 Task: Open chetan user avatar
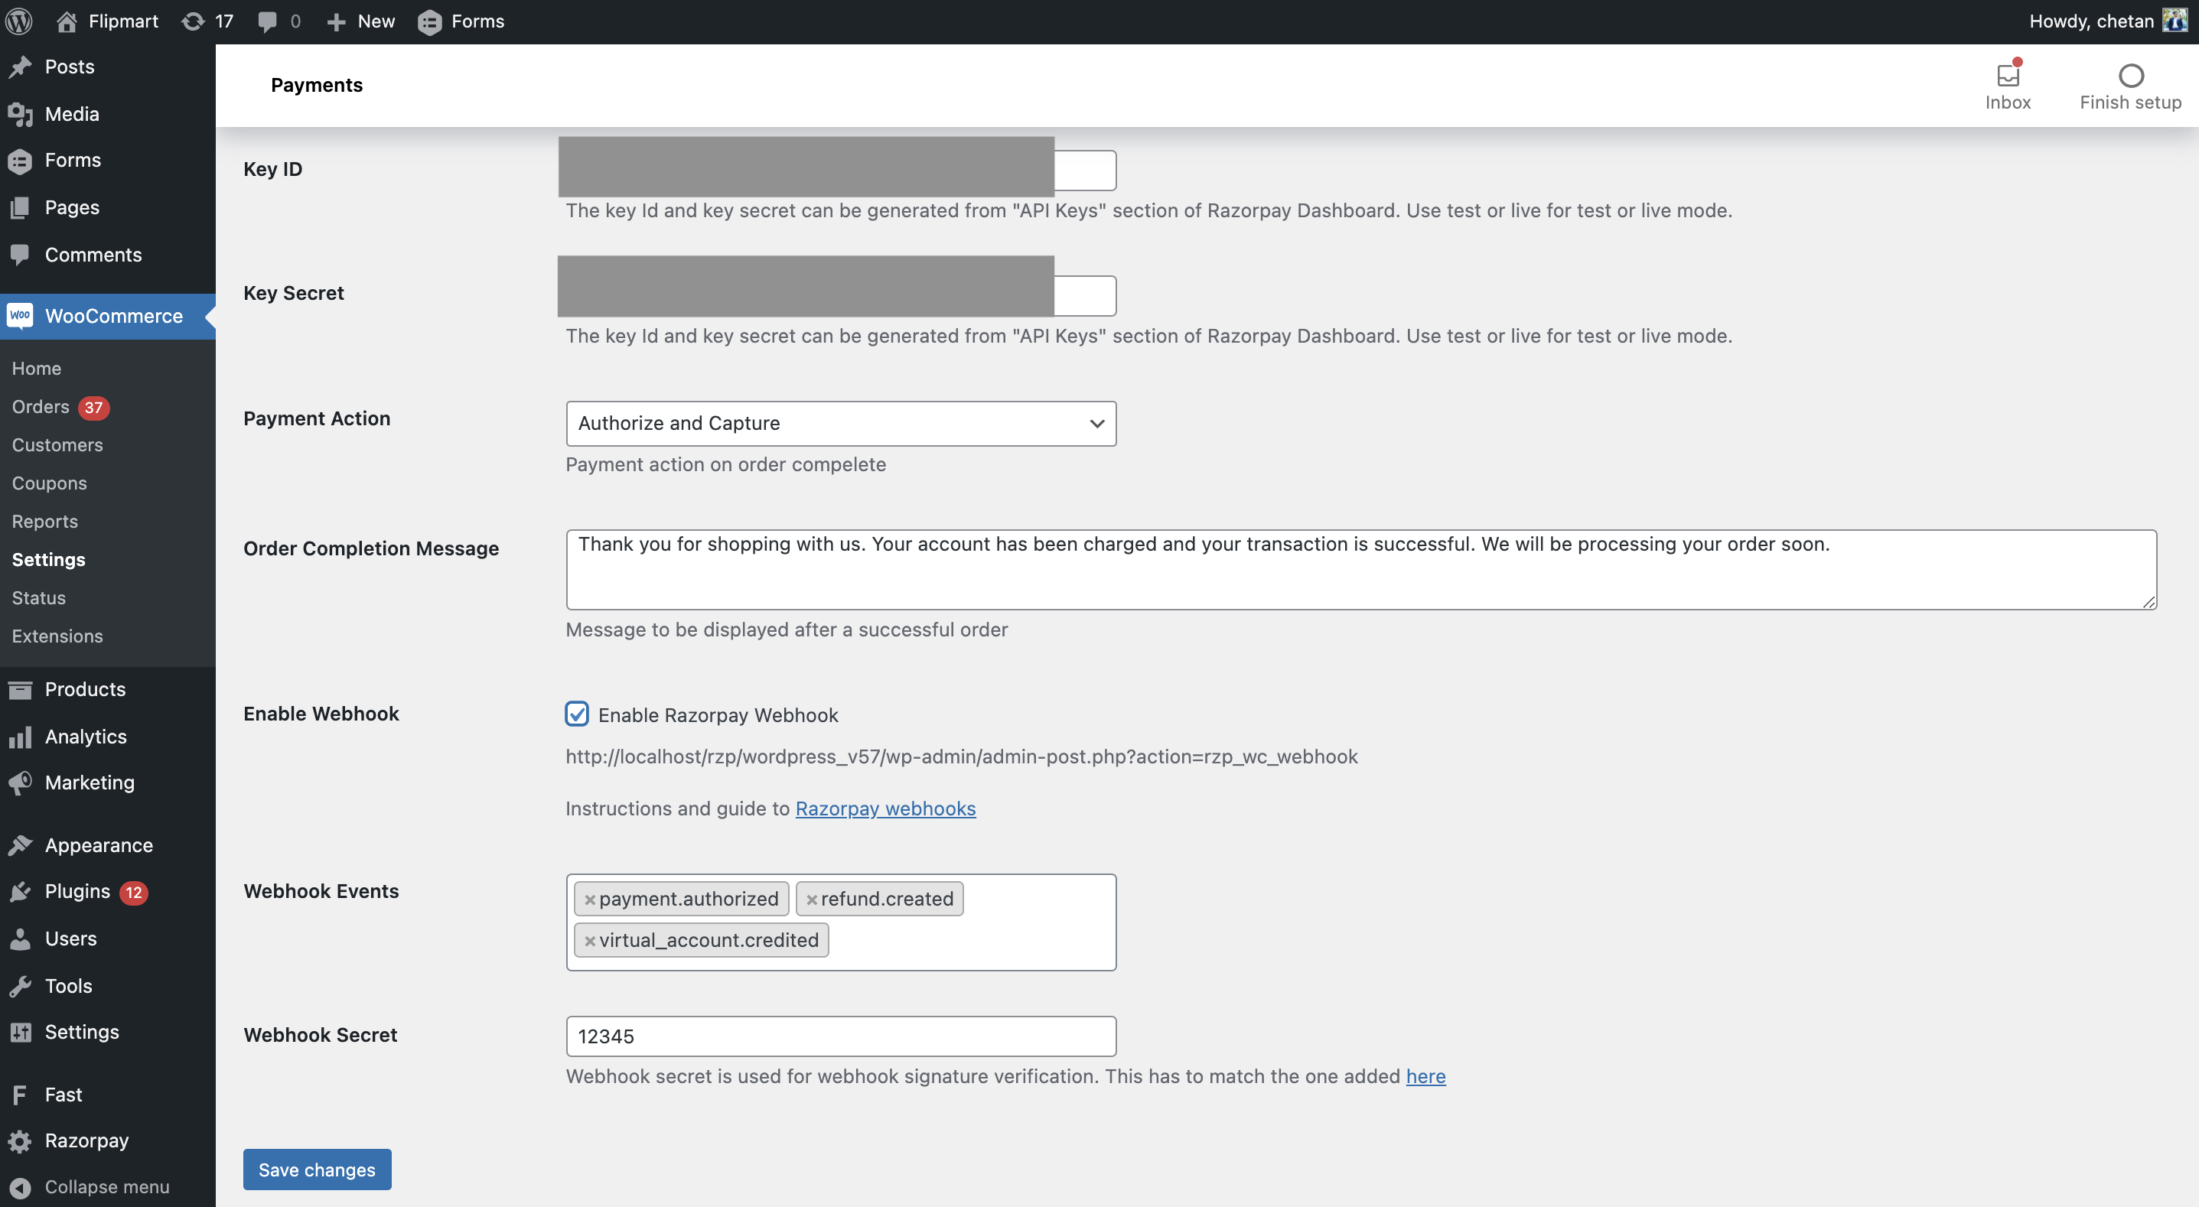click(x=2175, y=21)
